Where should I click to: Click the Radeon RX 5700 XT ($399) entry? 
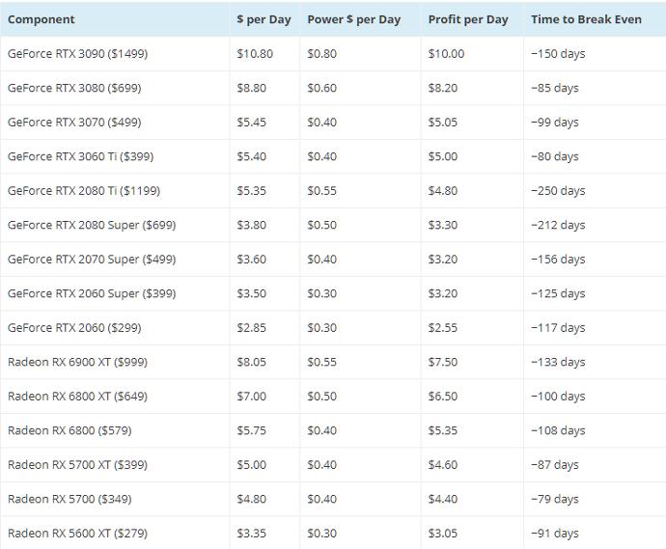(x=77, y=464)
